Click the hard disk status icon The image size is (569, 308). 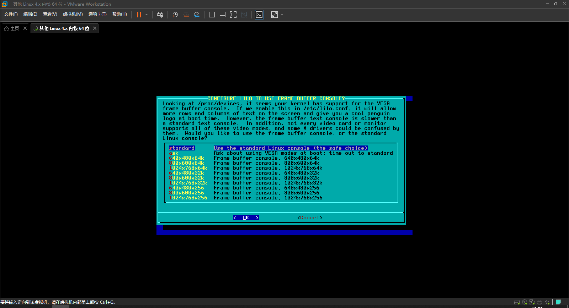pyautogui.click(x=517, y=302)
